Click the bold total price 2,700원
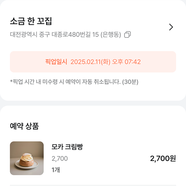Viewport: 186px width, 186px height. pyautogui.click(x=163, y=159)
